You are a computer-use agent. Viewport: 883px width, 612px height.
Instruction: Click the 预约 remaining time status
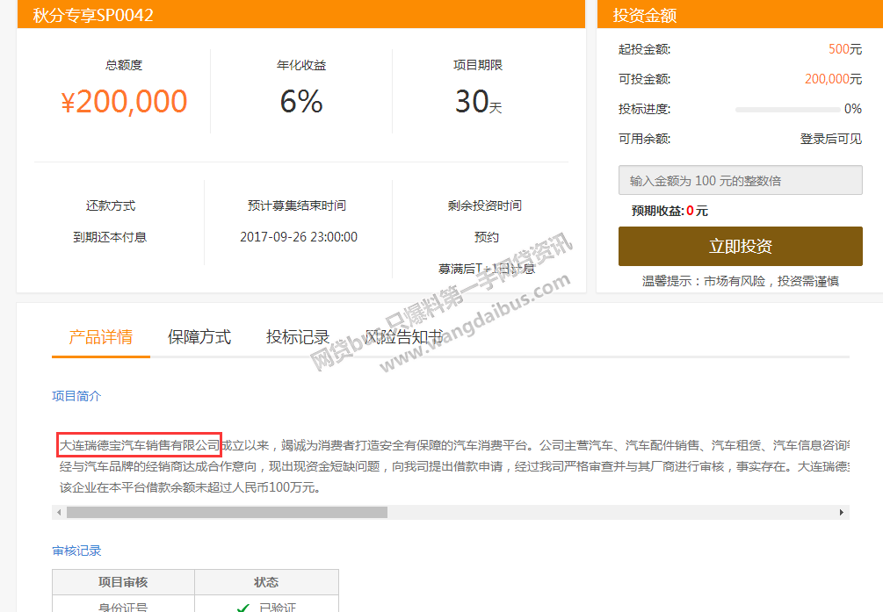click(x=487, y=237)
